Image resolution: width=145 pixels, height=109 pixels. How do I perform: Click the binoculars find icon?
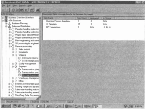(x=38, y=10)
